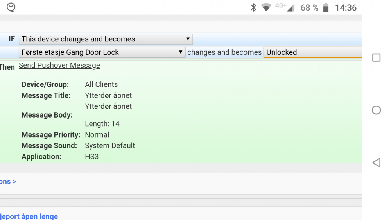Open the Send Pushover Message action link
Viewport: 391px width, 220px height.
59,65
